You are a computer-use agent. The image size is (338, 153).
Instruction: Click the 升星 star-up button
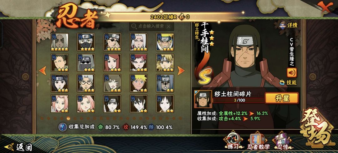tap(282, 98)
